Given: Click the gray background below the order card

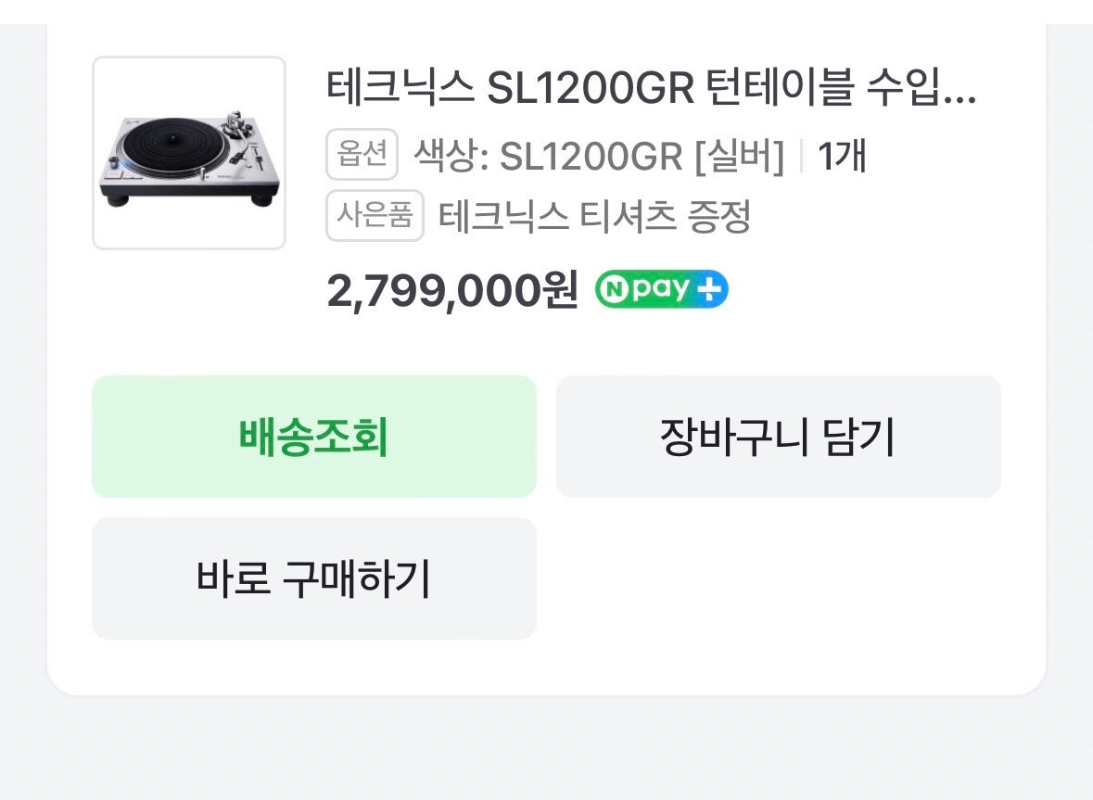Looking at the screenshot, I should click(547, 751).
